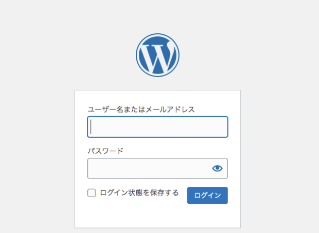Open WordPress.org via the round W logo
This screenshot has width=319, height=233.
[x=157, y=55]
